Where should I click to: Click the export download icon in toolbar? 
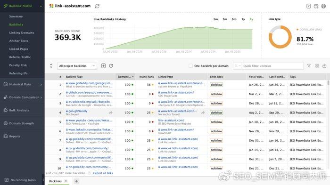coord(324,66)
